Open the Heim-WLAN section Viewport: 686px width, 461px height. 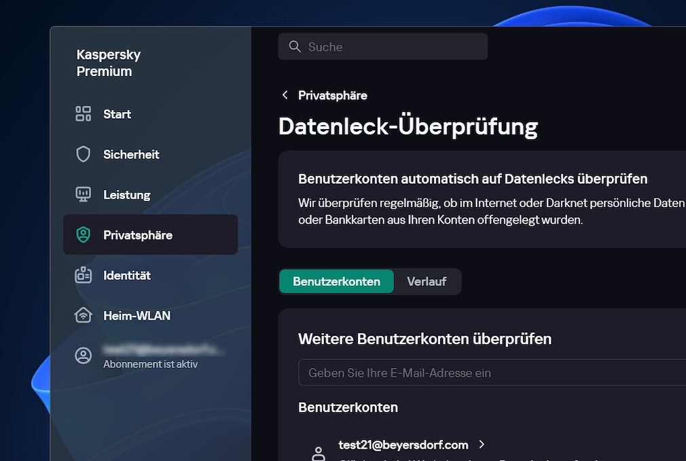[x=151, y=315]
